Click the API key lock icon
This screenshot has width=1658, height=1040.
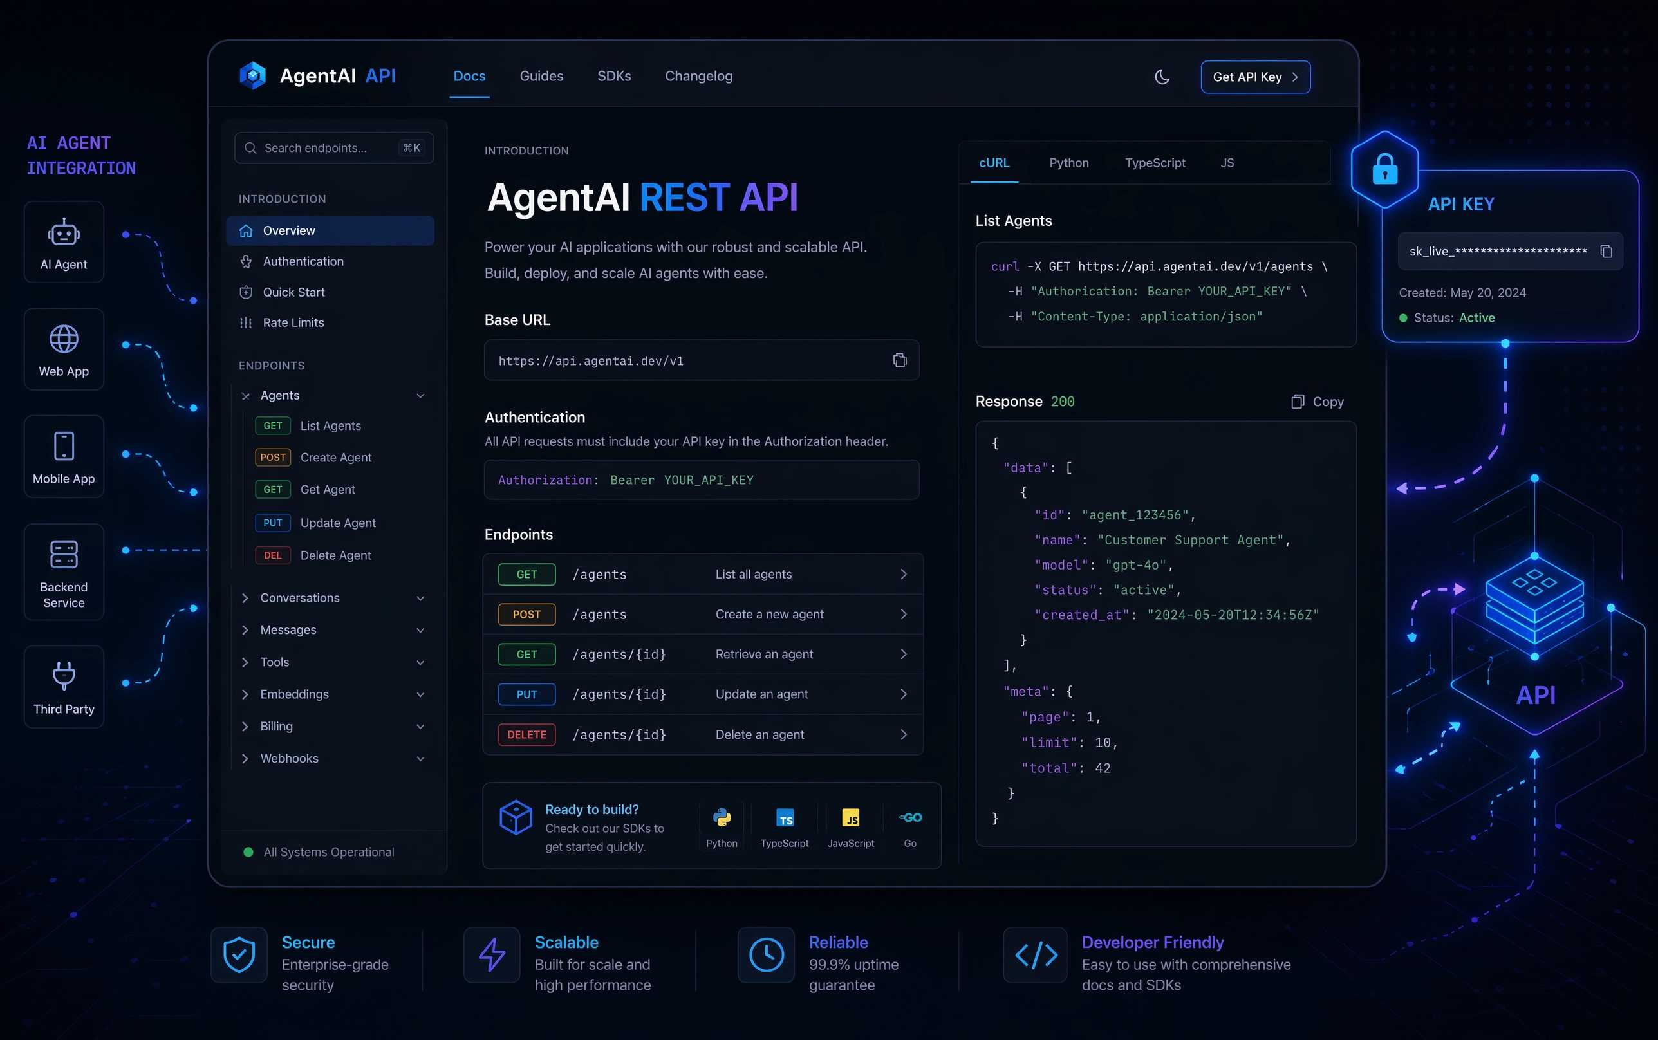coord(1384,169)
